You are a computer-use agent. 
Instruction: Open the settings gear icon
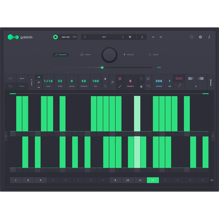(200, 37)
